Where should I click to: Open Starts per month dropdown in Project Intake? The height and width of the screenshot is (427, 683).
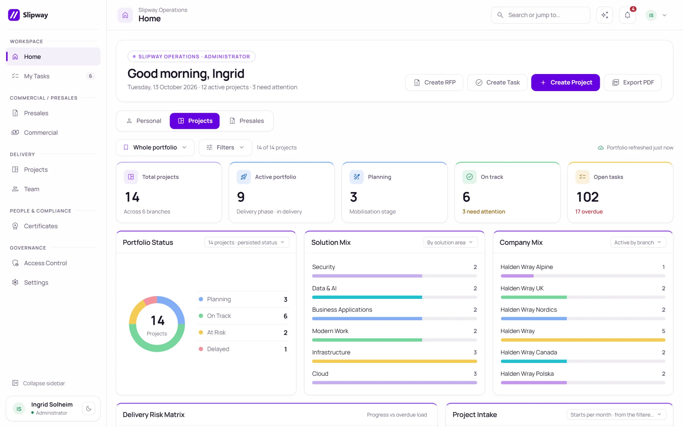tap(616, 415)
